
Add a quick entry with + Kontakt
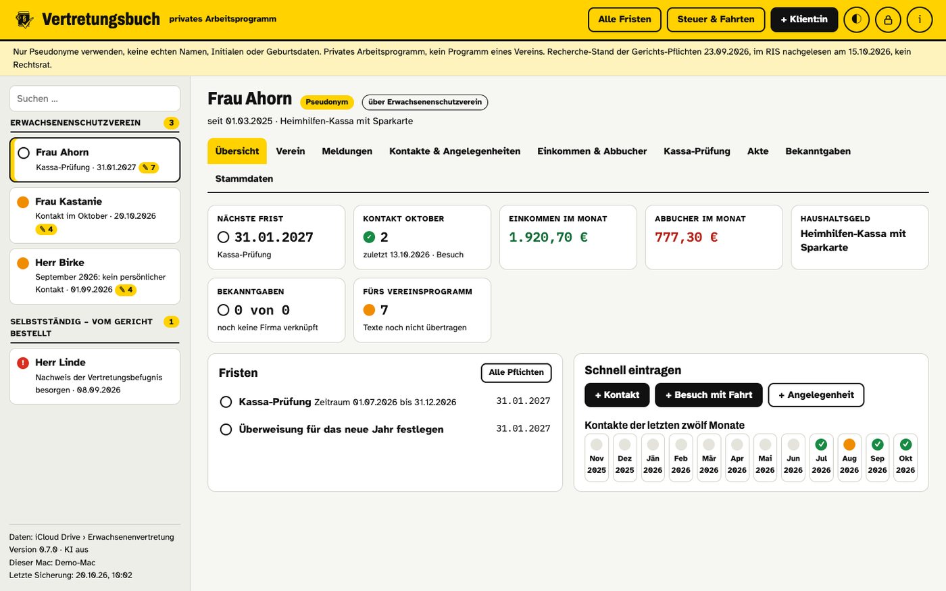coord(617,395)
